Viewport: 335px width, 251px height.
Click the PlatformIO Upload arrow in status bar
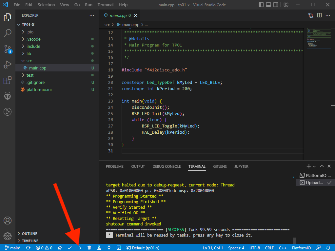coord(79,248)
